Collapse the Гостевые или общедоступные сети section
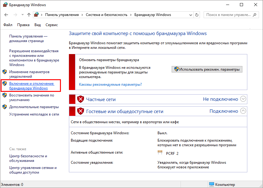The width and height of the screenshot is (263, 188). [243, 111]
